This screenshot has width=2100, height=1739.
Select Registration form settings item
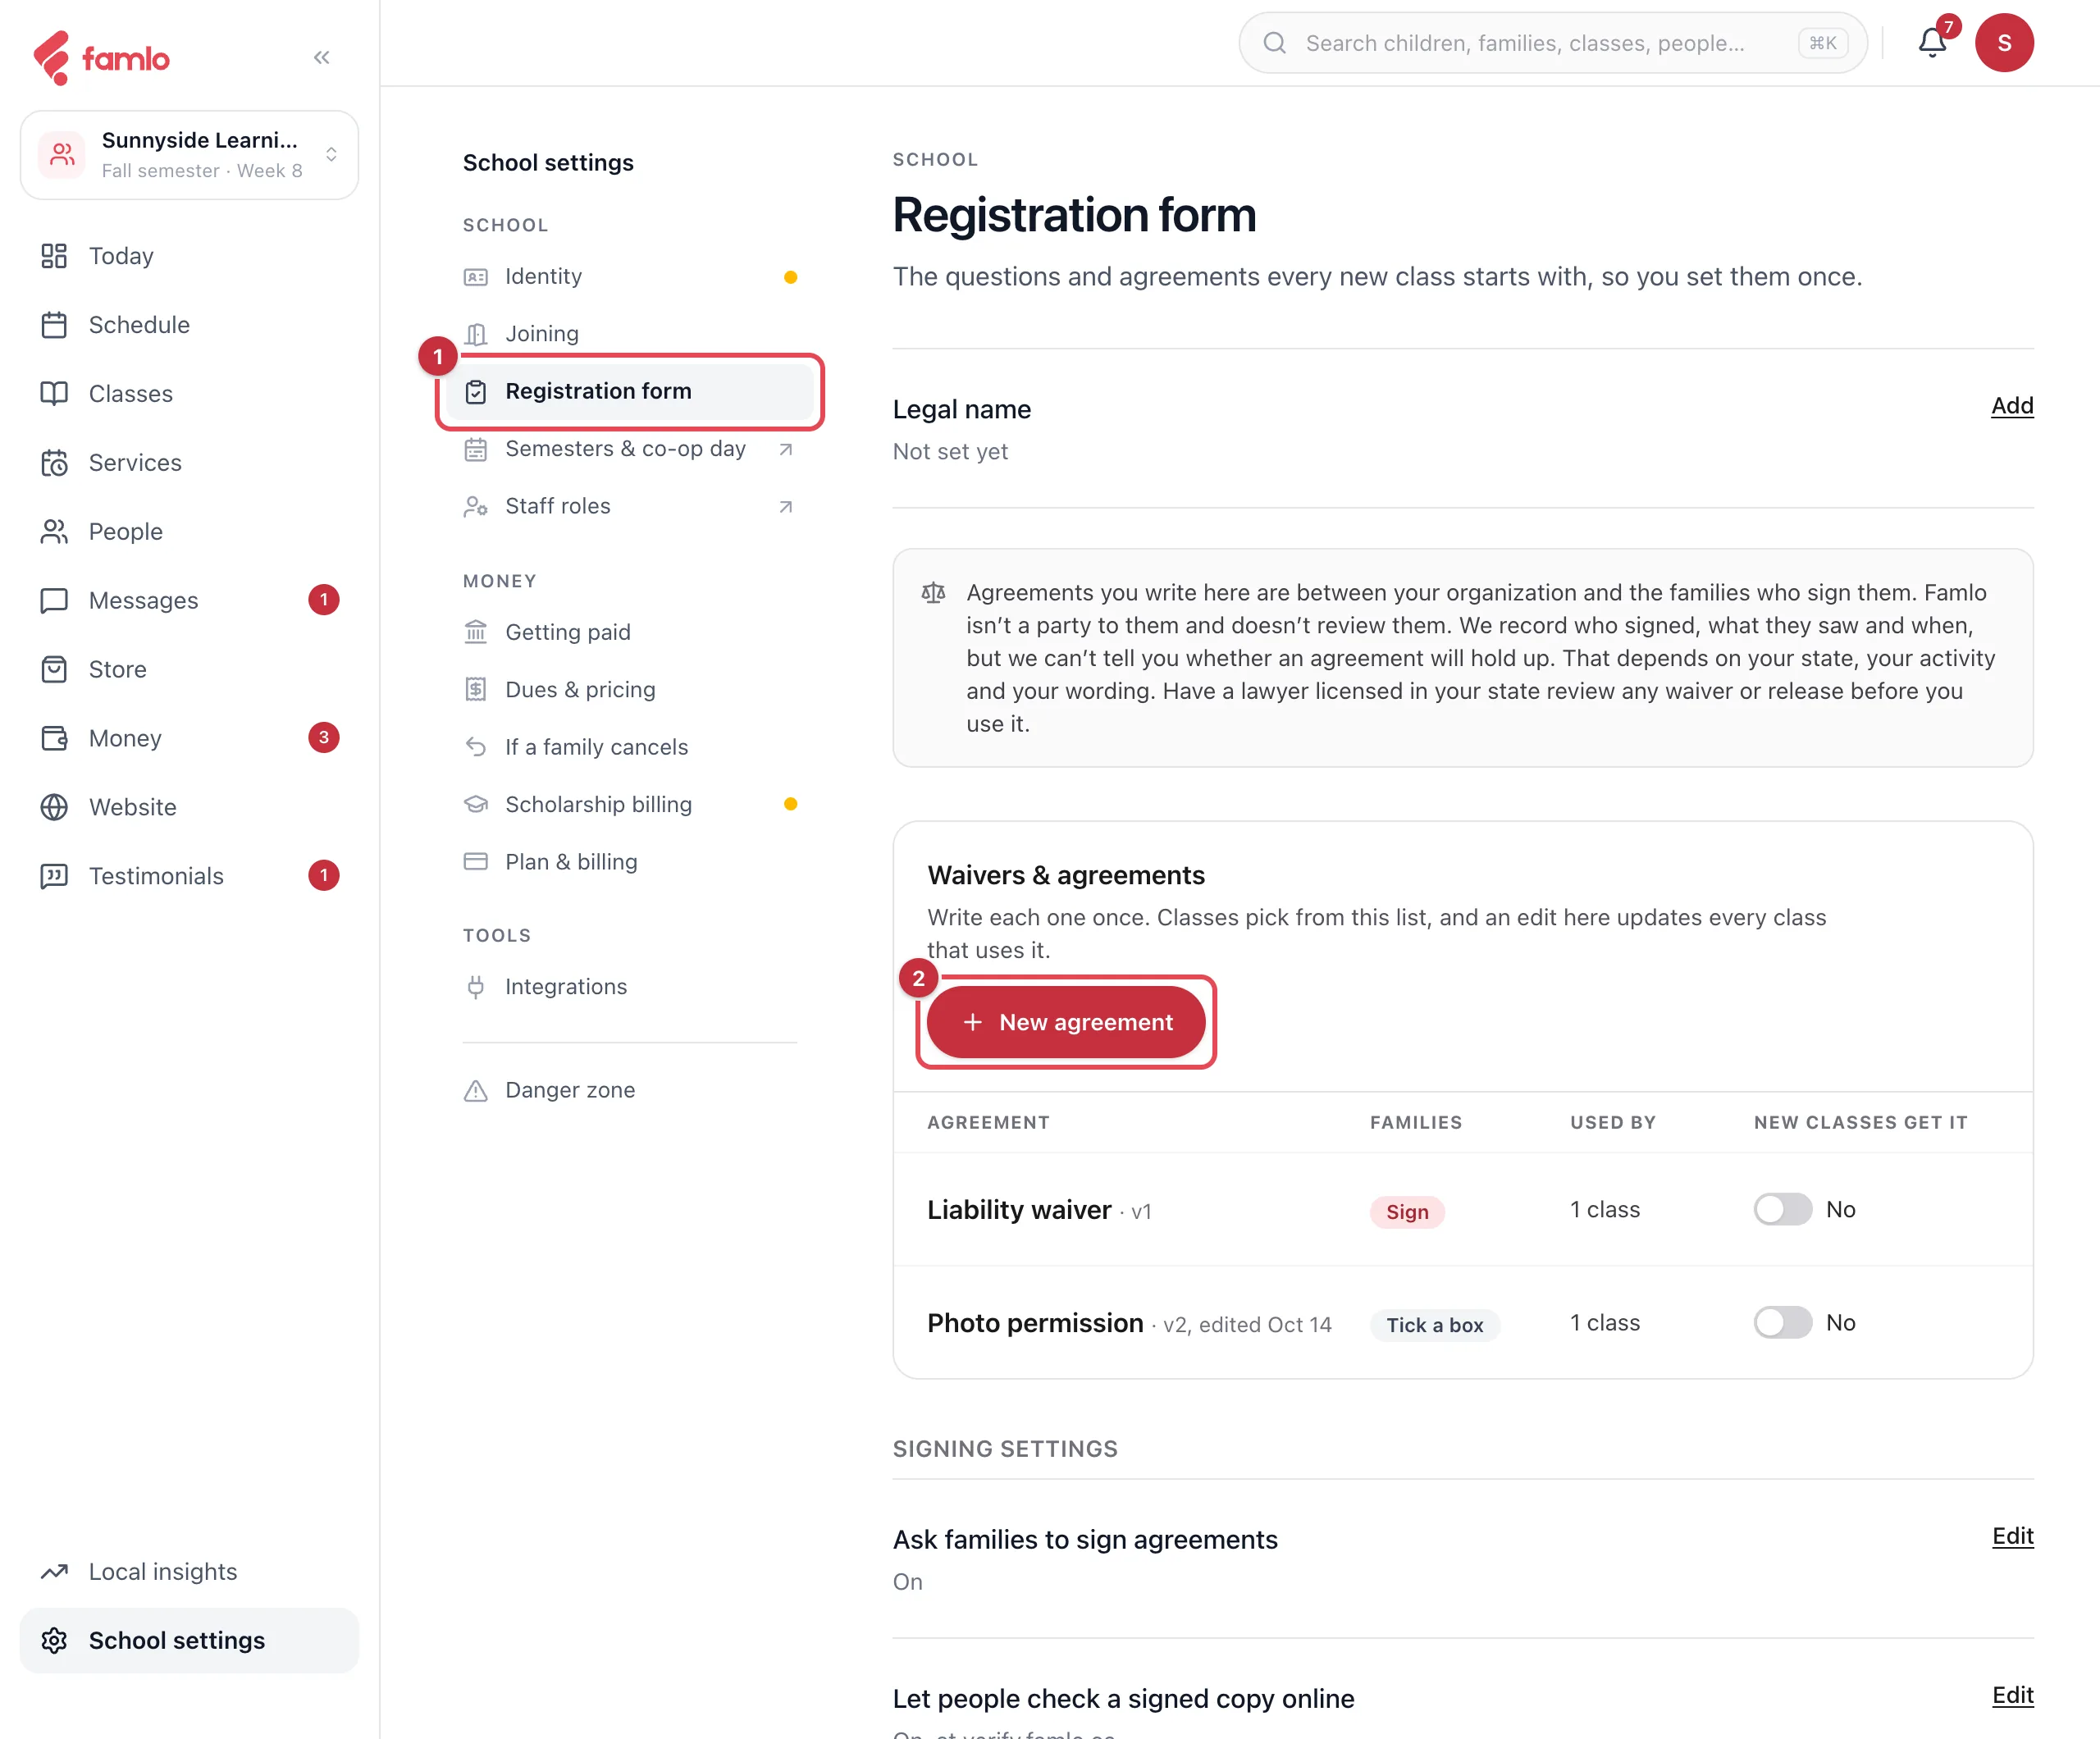coord(630,392)
